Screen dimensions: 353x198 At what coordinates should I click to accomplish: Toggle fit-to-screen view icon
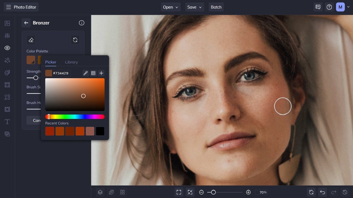point(179,192)
